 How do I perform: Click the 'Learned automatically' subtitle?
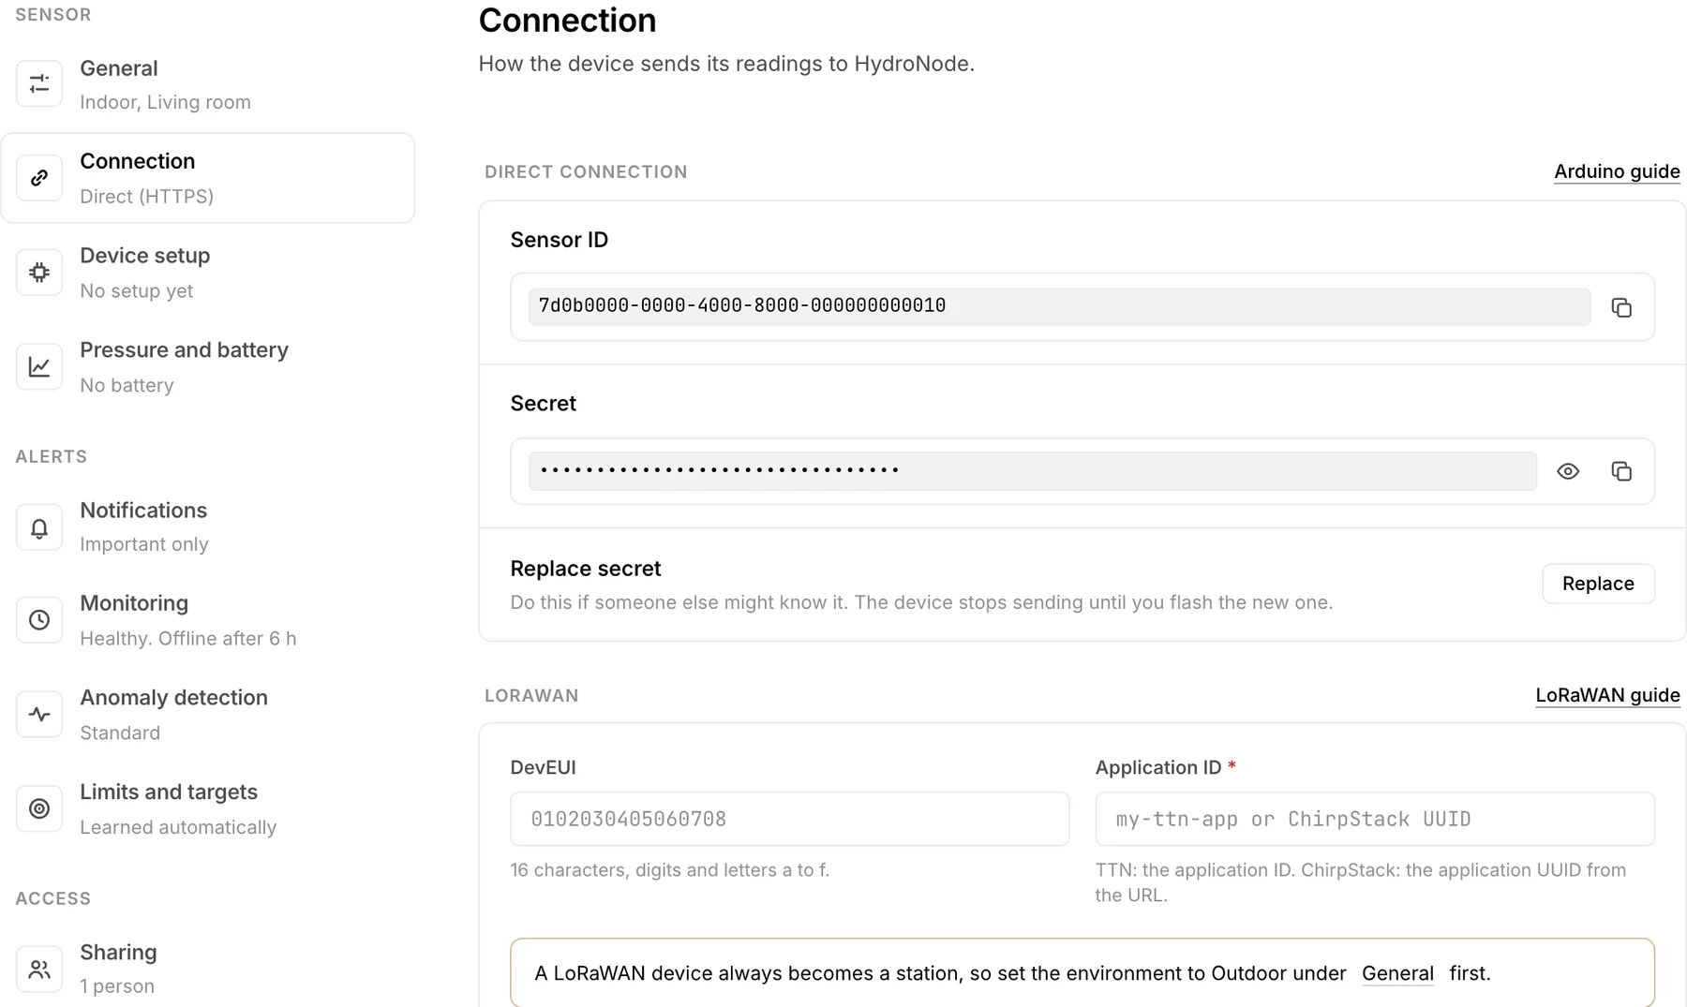178,827
